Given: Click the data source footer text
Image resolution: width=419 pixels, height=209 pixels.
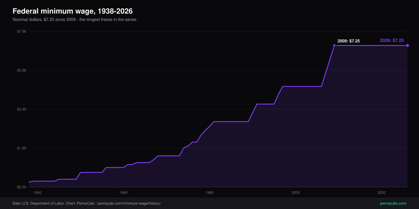Looking at the screenshot, I should 87,203.
